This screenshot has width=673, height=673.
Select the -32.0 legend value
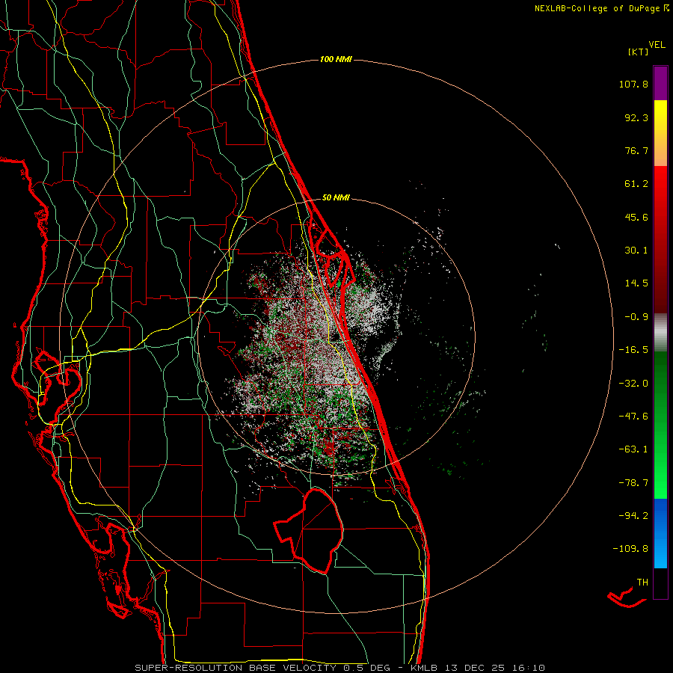click(633, 384)
